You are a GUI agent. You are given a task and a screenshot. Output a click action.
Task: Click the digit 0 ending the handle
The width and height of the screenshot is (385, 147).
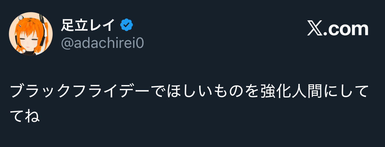coord(140,43)
